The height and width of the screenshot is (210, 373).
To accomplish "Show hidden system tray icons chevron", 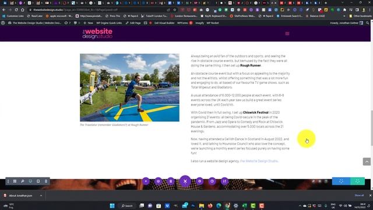I will pyautogui.click(x=300, y=206).
